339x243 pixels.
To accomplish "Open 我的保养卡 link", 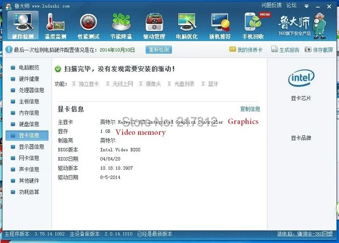I will 250,50.
